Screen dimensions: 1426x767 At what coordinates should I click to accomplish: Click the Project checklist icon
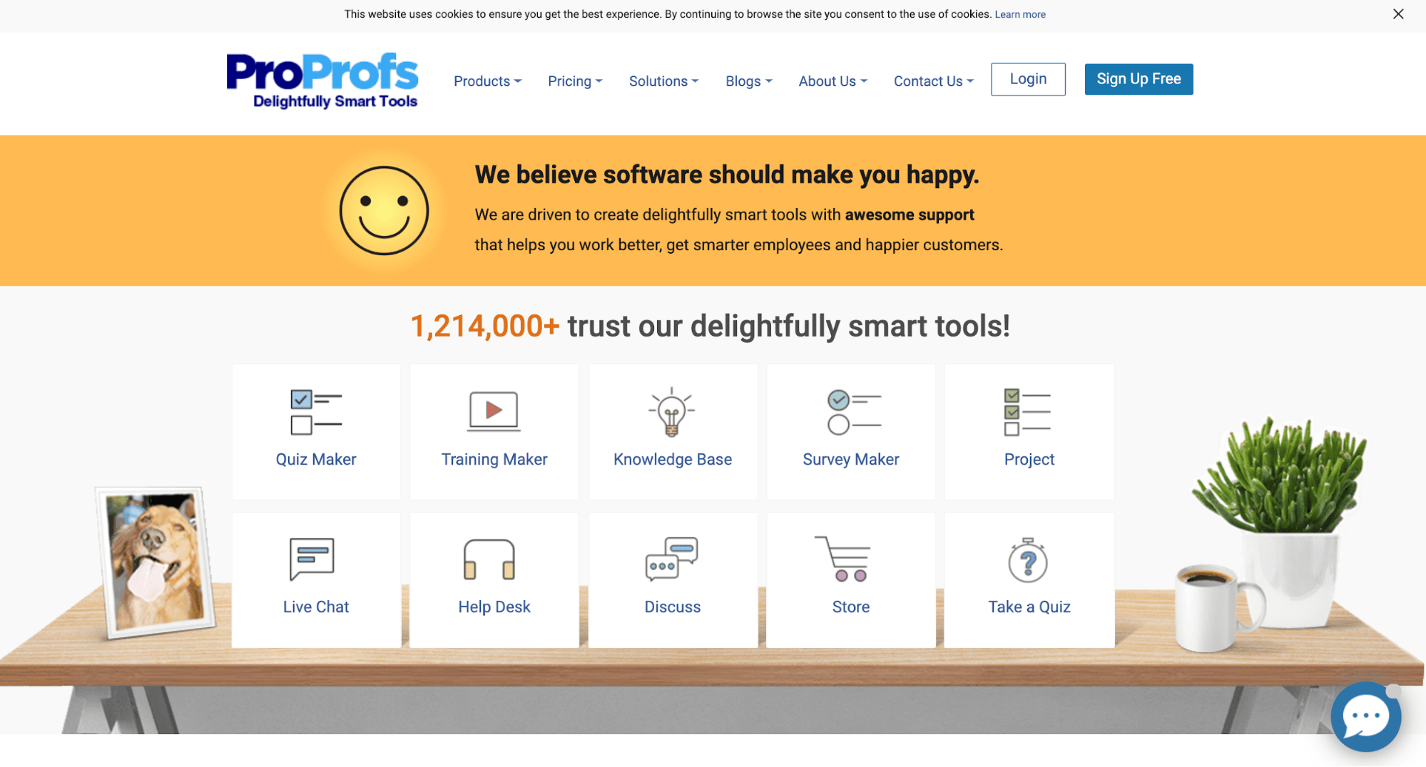(x=1027, y=412)
